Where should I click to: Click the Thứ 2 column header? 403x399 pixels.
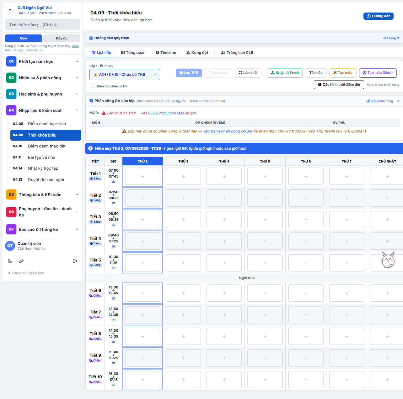pyautogui.click(x=142, y=161)
